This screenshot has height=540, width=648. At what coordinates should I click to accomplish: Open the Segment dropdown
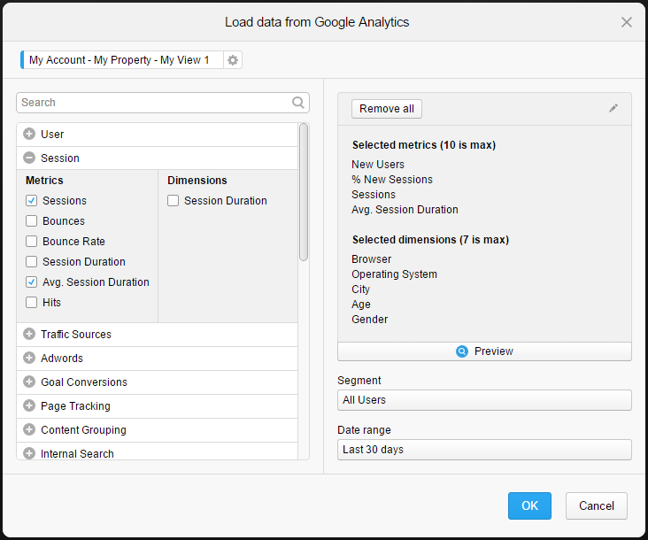pos(484,400)
